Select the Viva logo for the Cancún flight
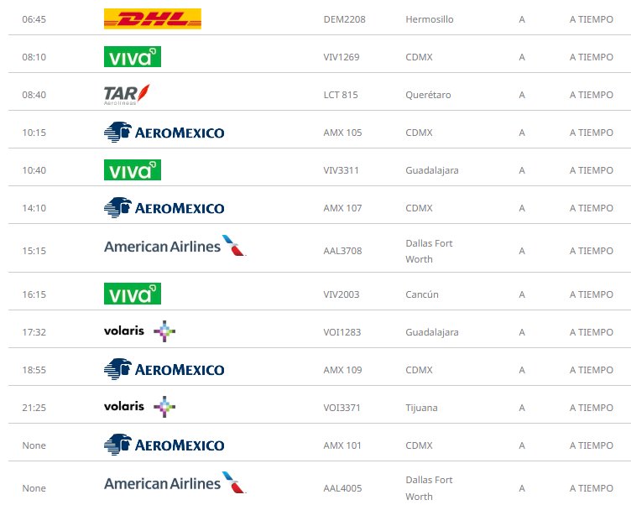The height and width of the screenshot is (505, 631). tap(133, 294)
